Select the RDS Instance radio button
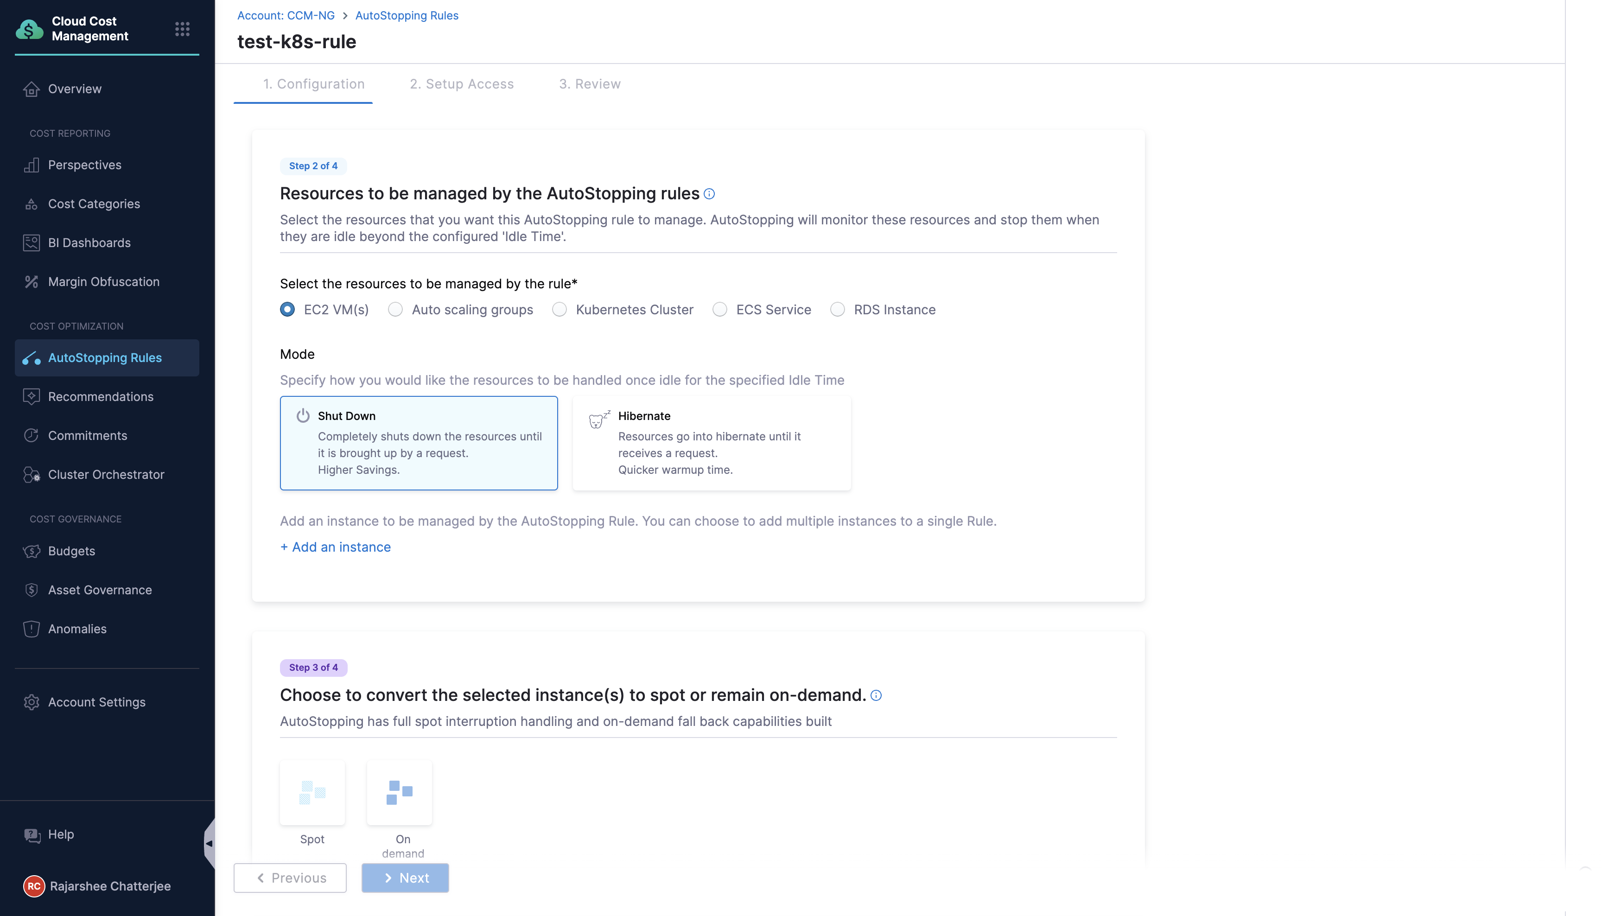Image resolution: width=1602 pixels, height=916 pixels. click(x=837, y=310)
